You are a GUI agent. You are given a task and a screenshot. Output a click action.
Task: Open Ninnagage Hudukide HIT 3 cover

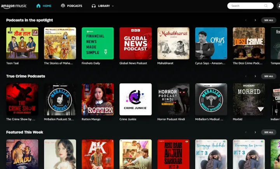pos(211,154)
